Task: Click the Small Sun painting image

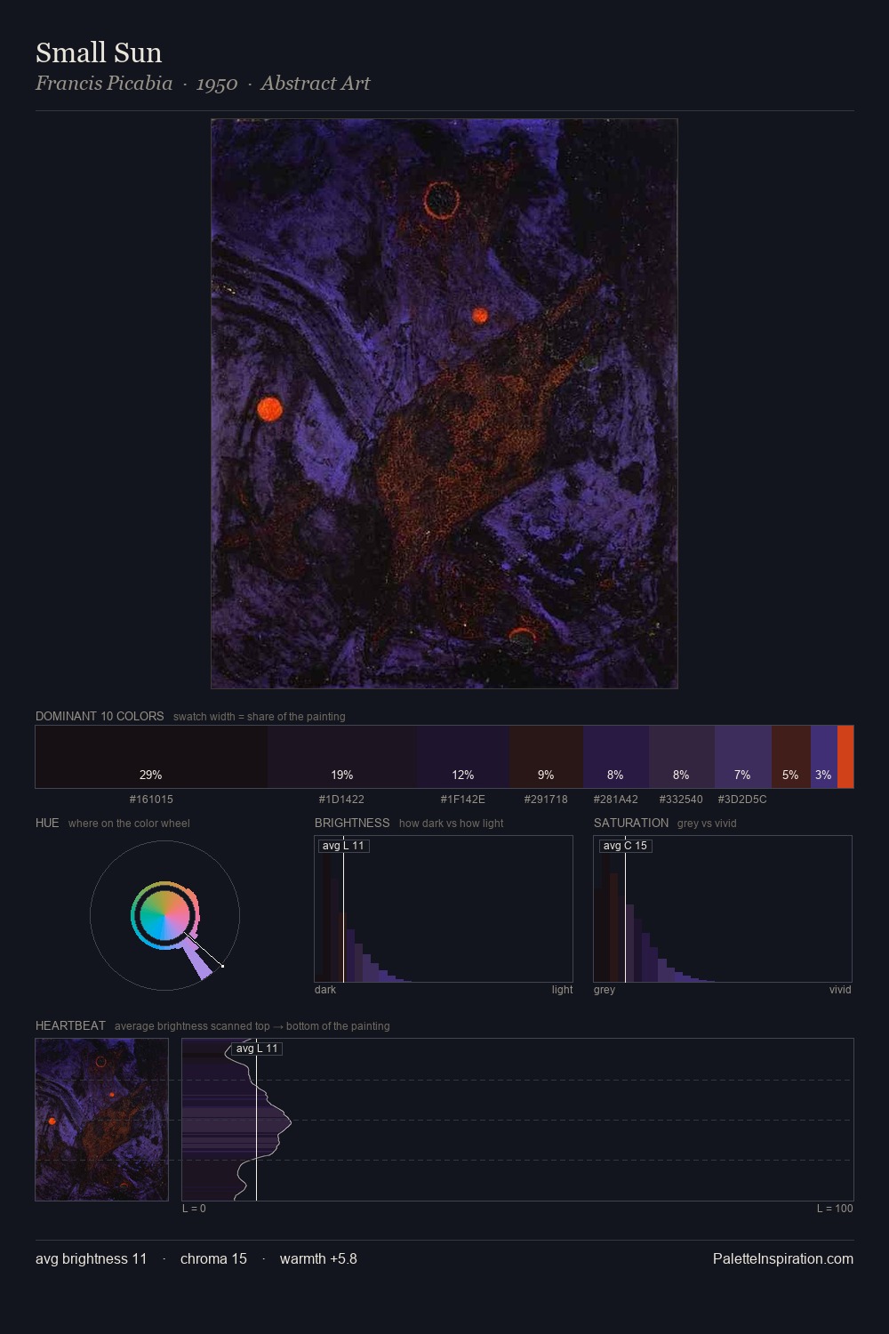Action: click(x=444, y=404)
